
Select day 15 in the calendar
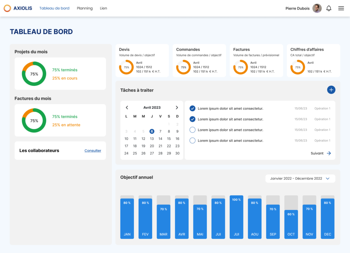169,139
